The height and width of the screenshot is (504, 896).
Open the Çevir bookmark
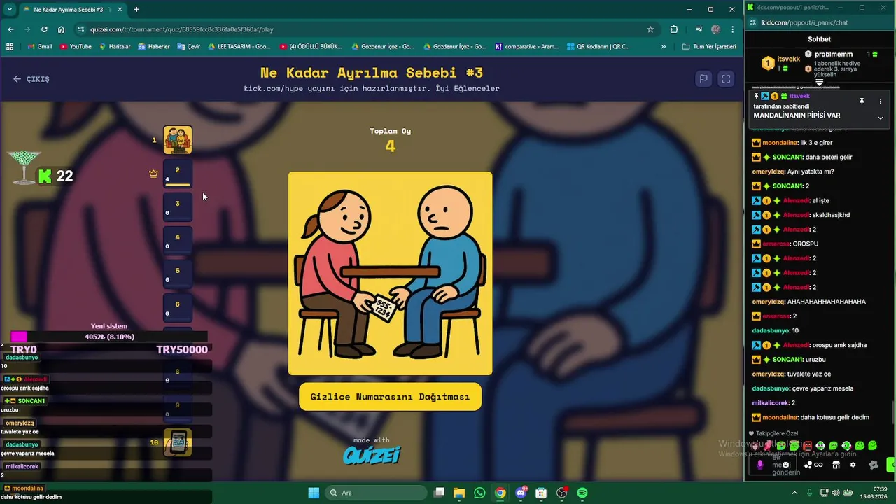(x=189, y=47)
